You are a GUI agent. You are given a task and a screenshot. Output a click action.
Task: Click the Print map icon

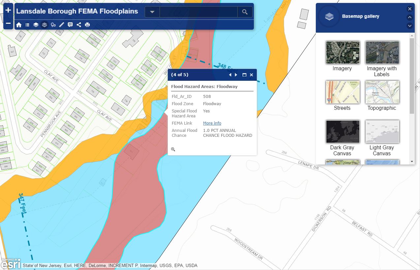(x=87, y=25)
